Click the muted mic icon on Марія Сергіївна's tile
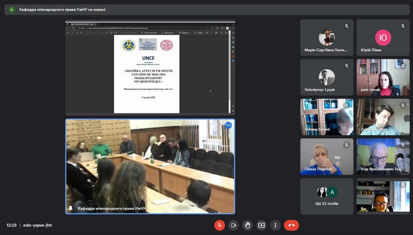This screenshot has width=413, height=235. (x=346, y=26)
